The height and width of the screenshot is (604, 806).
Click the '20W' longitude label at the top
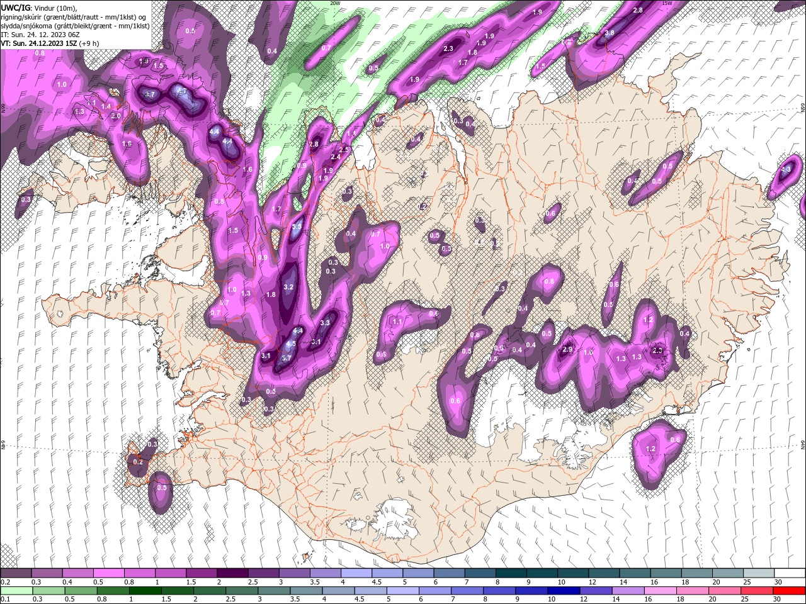(x=335, y=3)
